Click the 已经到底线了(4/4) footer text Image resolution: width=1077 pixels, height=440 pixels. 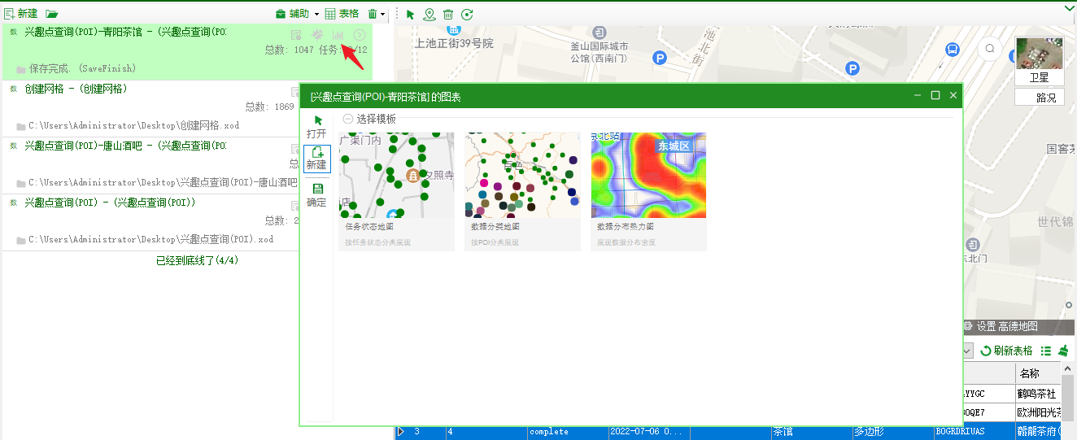(197, 261)
